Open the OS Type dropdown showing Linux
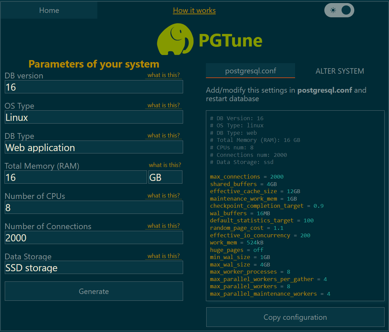Screen dimensions: 389x332 [94, 117]
